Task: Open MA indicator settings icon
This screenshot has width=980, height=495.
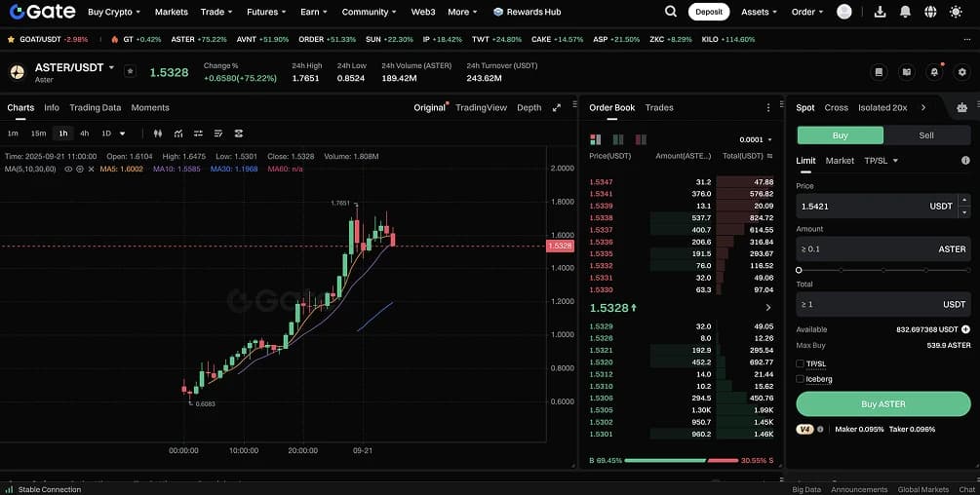Action: (79, 170)
